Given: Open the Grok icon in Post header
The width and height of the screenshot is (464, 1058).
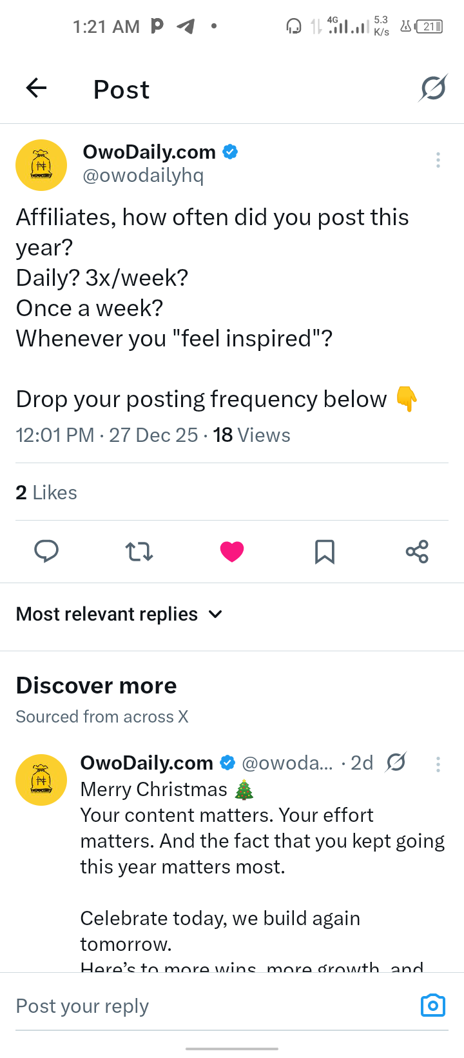Looking at the screenshot, I should pos(433,88).
